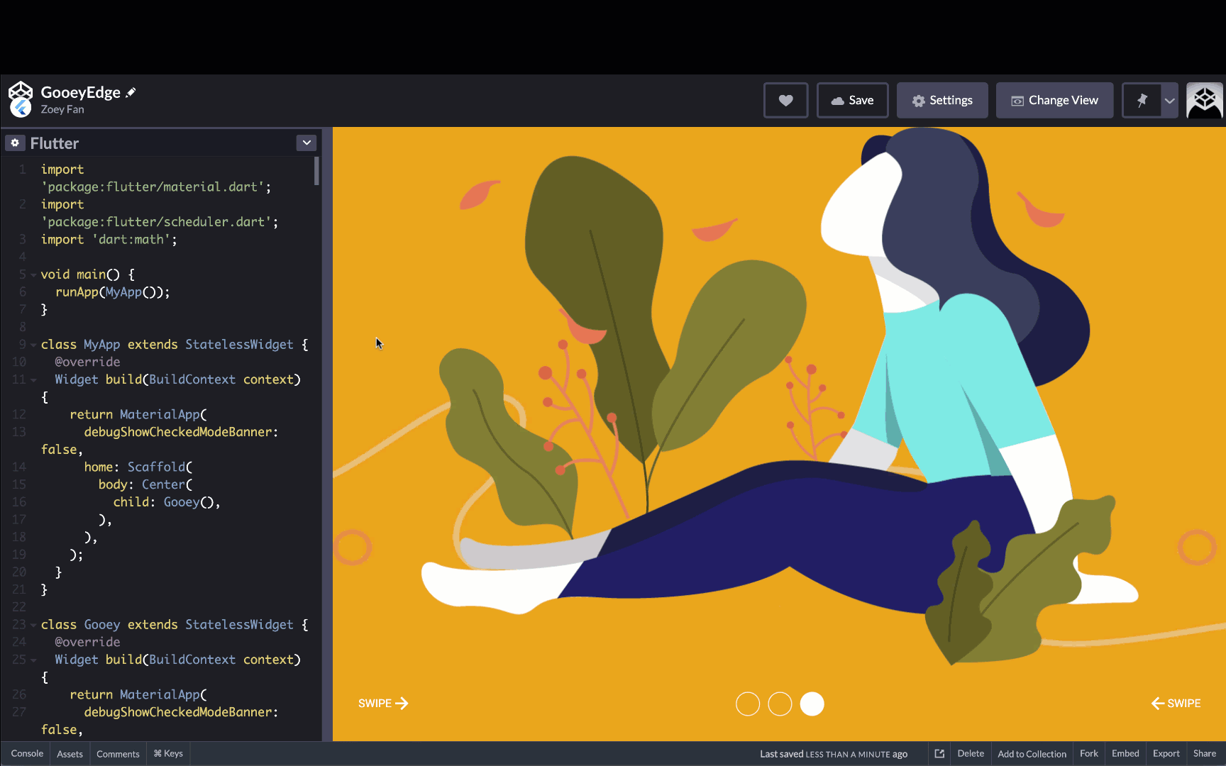Click the open in new window icon

[x=939, y=754]
